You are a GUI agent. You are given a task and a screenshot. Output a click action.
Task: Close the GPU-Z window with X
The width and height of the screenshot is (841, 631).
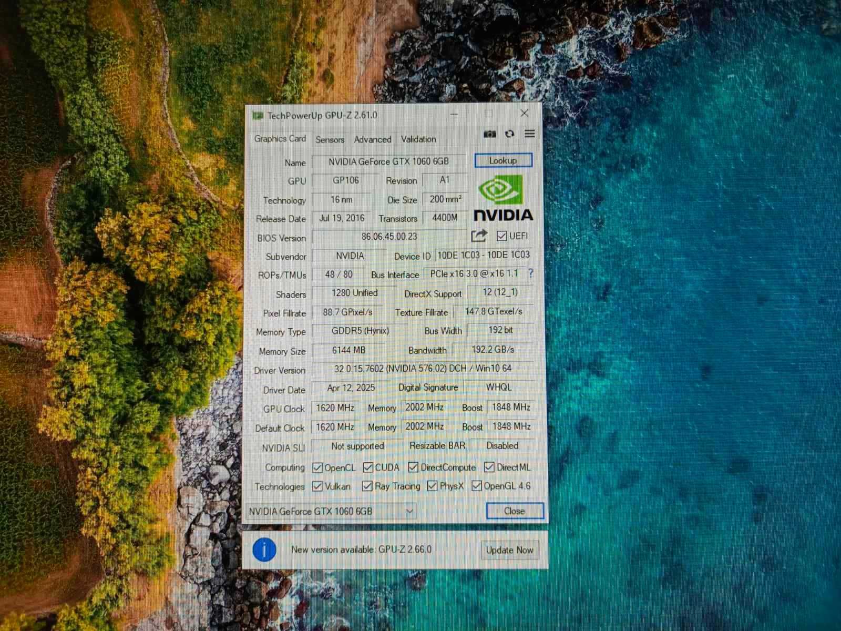pos(524,113)
